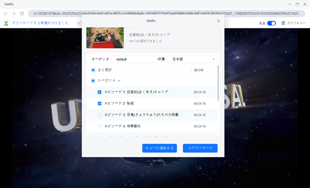The image size is (310, 188).
Task: Select the エピソード 1 title text
Action: (136, 92)
